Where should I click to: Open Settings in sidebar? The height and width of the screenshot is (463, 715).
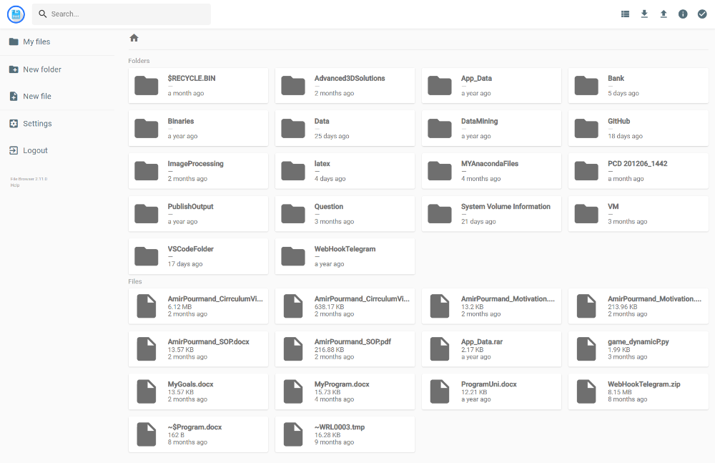(37, 124)
